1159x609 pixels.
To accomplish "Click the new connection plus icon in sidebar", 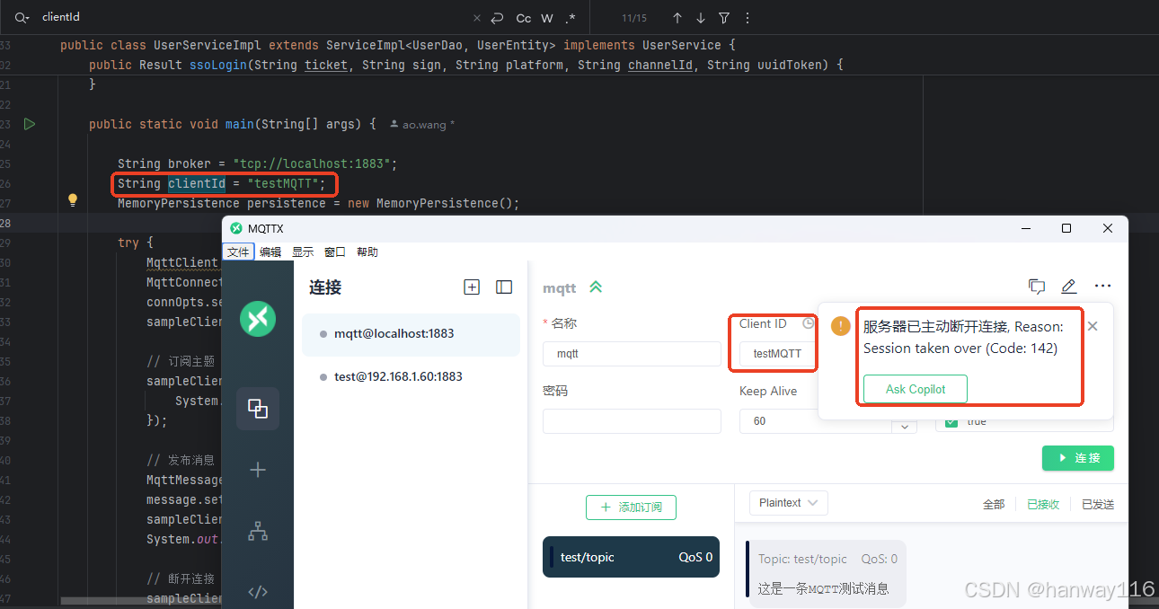I will click(258, 469).
